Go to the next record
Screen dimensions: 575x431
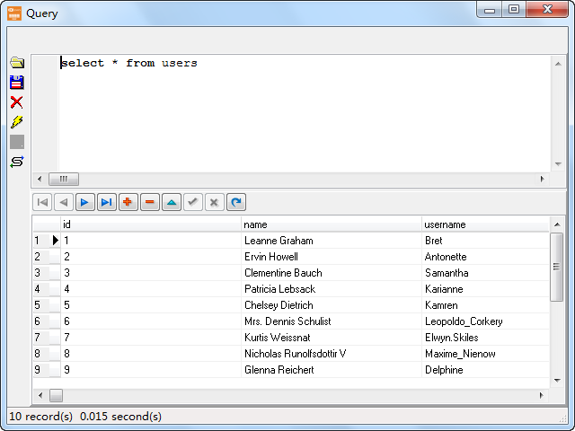[x=84, y=202]
